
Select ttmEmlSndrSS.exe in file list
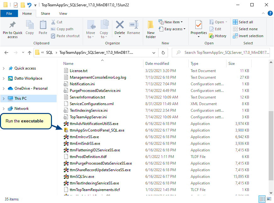tap(85, 144)
